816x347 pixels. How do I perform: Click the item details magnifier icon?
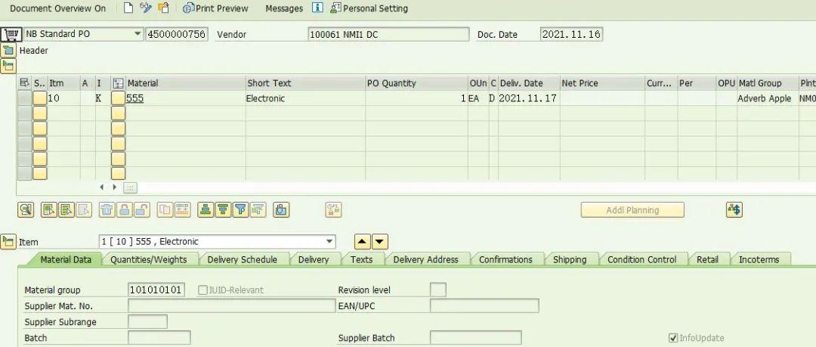tap(26, 210)
